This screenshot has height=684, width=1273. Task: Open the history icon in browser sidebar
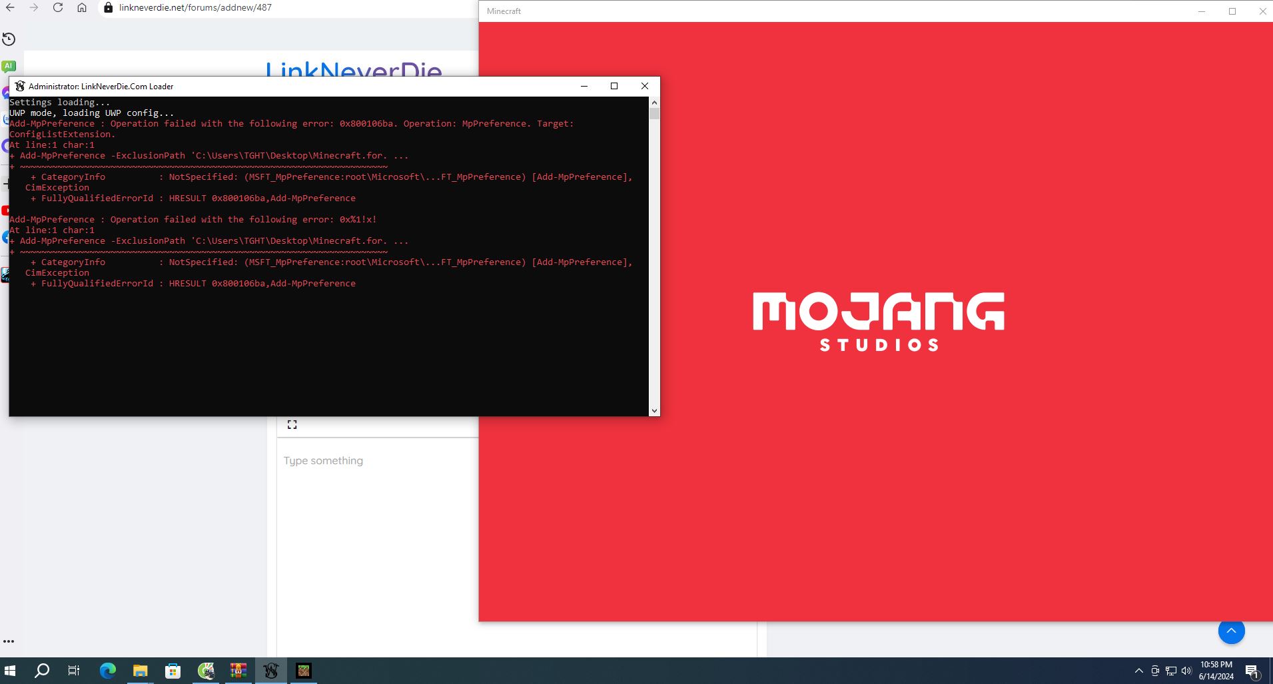[x=9, y=39]
